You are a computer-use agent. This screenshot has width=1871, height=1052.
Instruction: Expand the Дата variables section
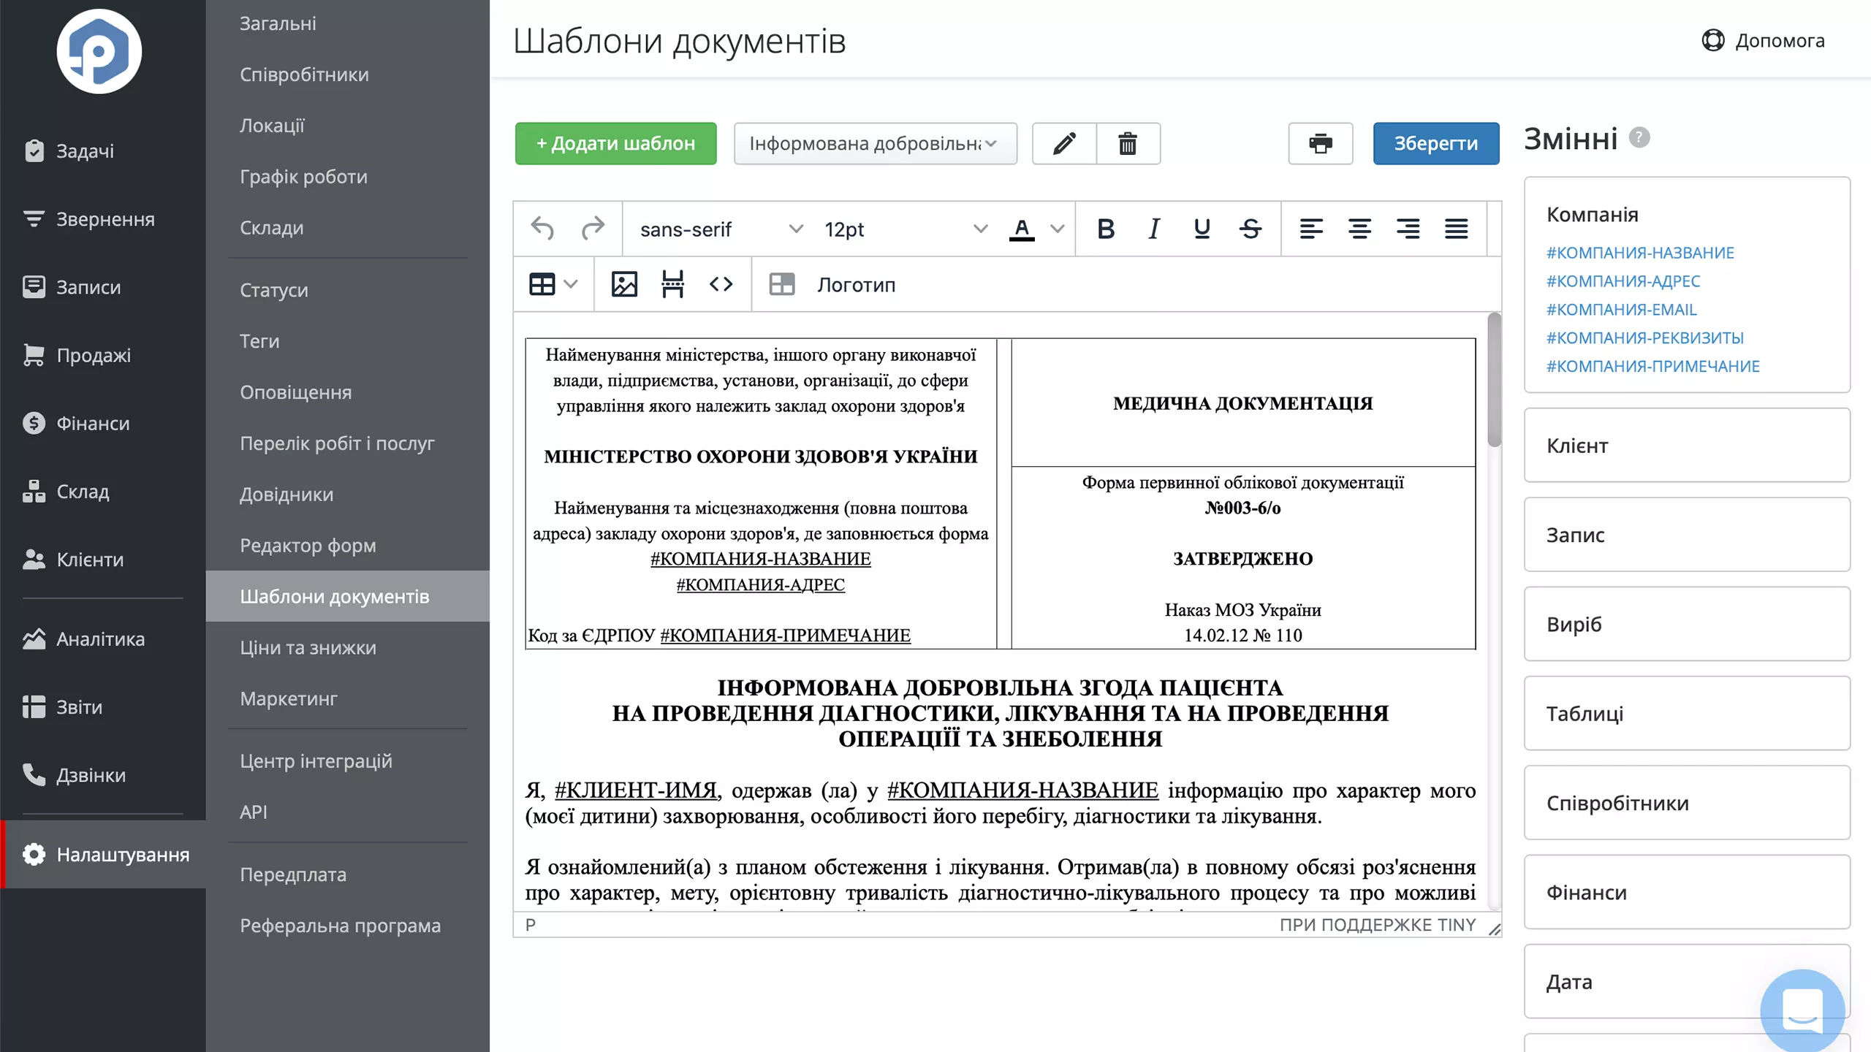pos(1687,981)
